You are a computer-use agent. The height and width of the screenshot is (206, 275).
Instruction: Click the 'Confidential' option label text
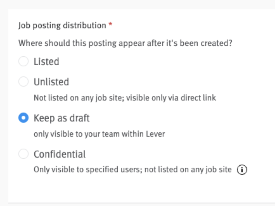pyautogui.click(x=60, y=154)
